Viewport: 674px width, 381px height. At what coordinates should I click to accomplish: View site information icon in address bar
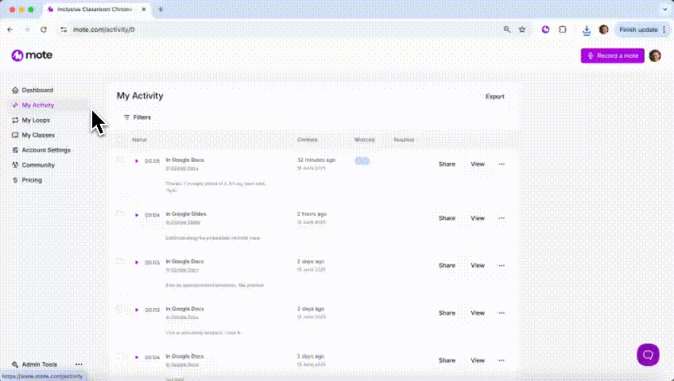point(64,29)
